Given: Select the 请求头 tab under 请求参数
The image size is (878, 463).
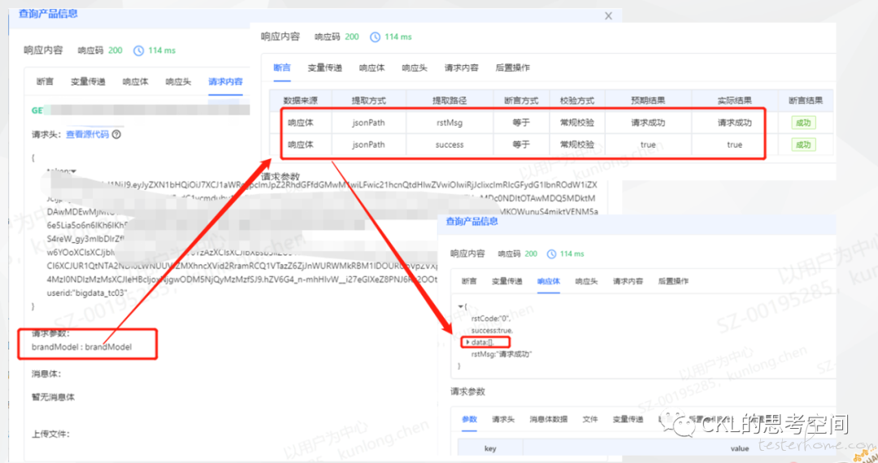Looking at the screenshot, I should [x=503, y=419].
